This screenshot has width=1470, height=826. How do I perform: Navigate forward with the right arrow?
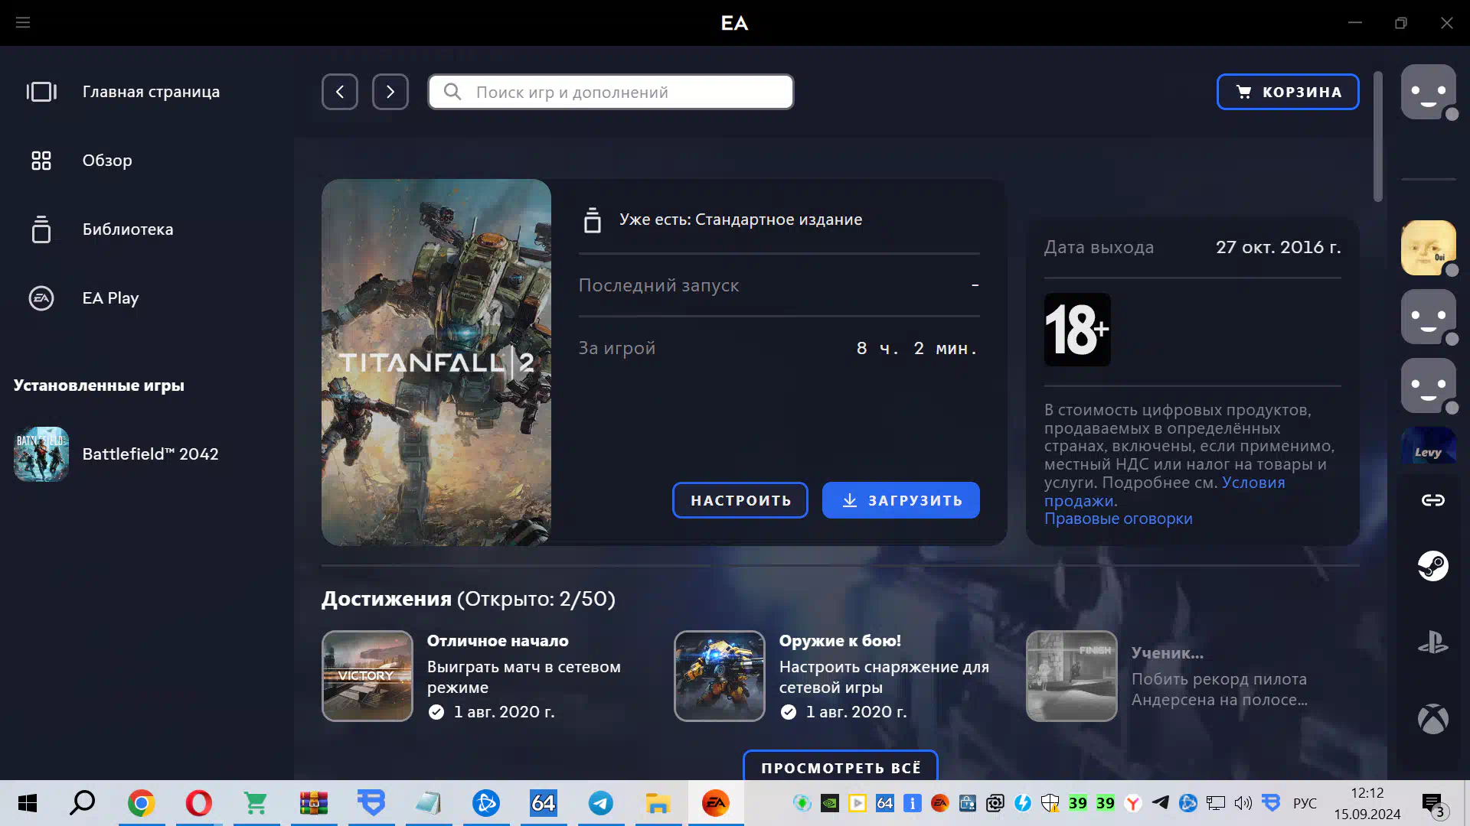pyautogui.click(x=390, y=92)
